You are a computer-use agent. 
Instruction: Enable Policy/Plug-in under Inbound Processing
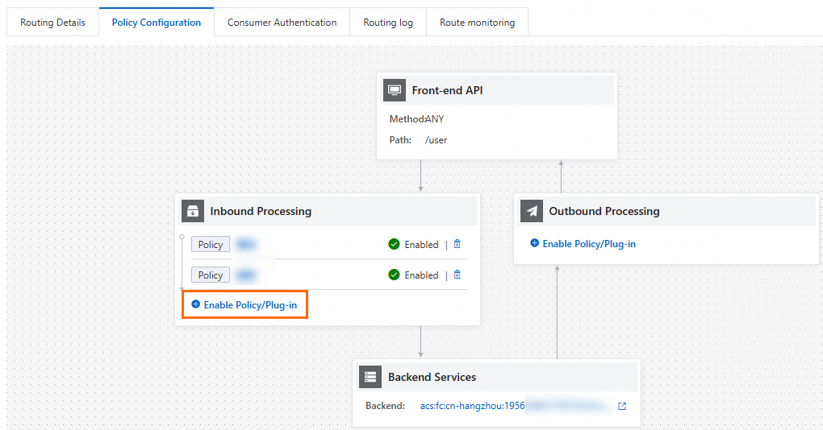pyautogui.click(x=250, y=305)
